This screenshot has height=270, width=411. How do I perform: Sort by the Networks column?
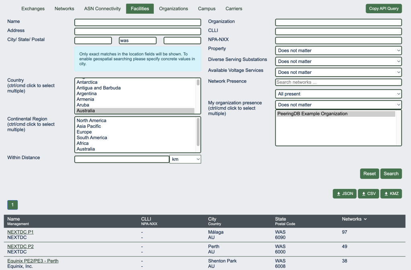point(354,219)
